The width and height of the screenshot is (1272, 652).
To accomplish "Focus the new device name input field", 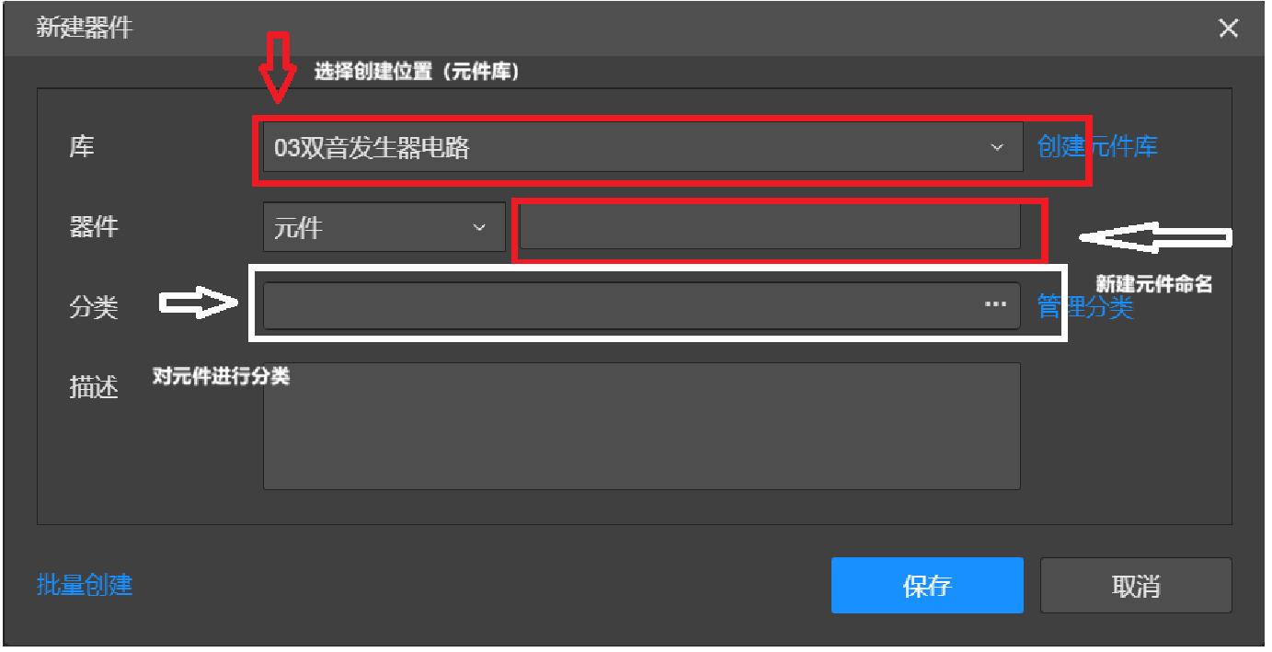I will (x=770, y=227).
